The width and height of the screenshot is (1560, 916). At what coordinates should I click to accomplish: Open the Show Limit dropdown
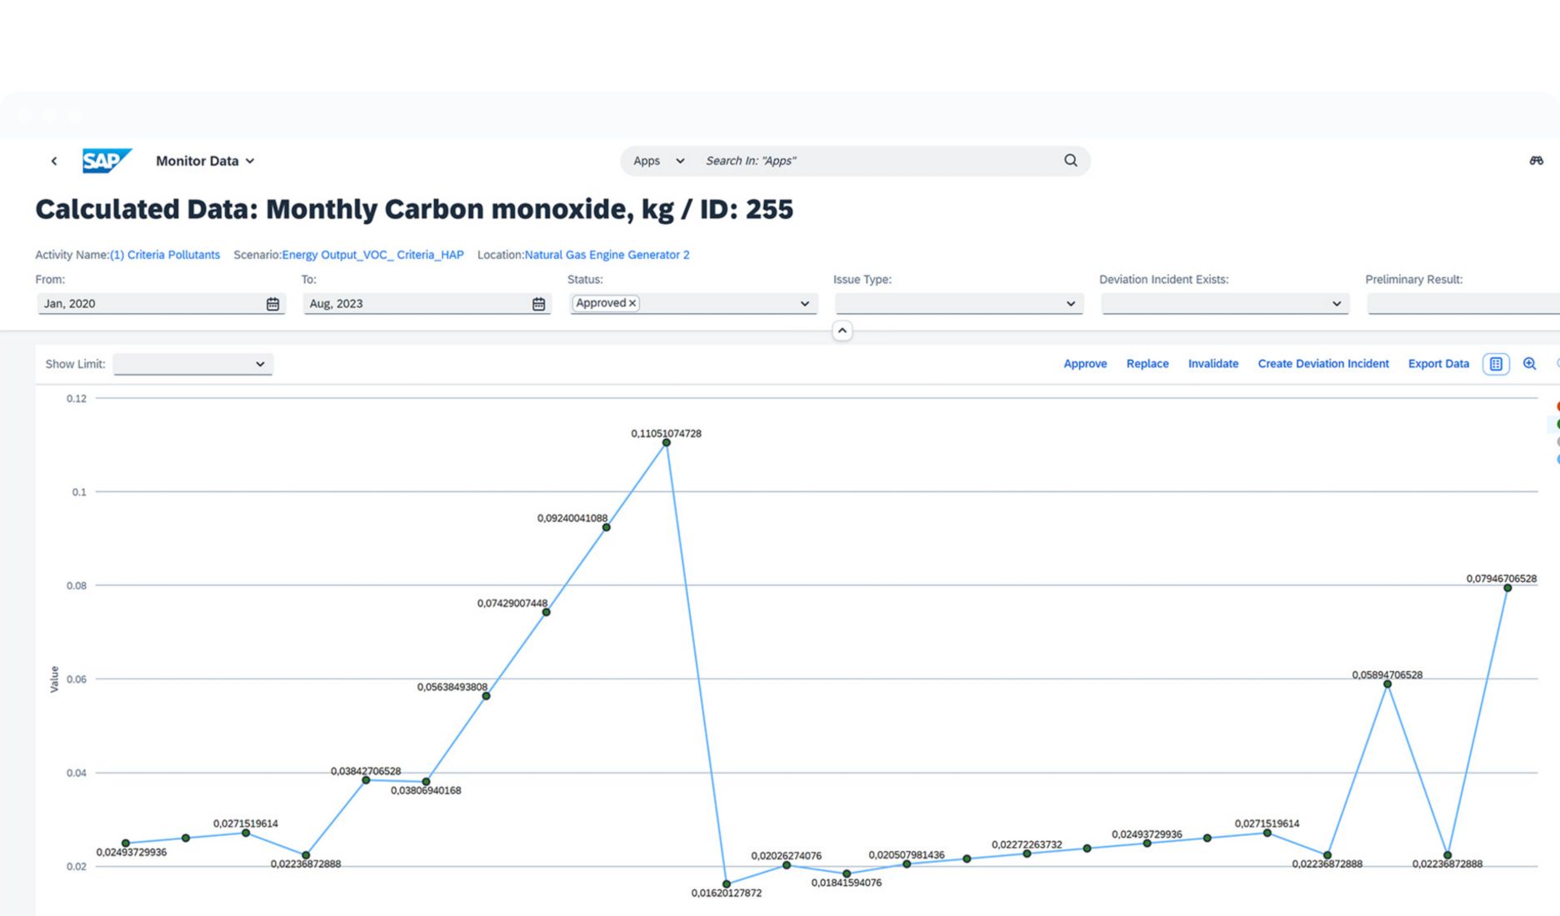[259, 364]
